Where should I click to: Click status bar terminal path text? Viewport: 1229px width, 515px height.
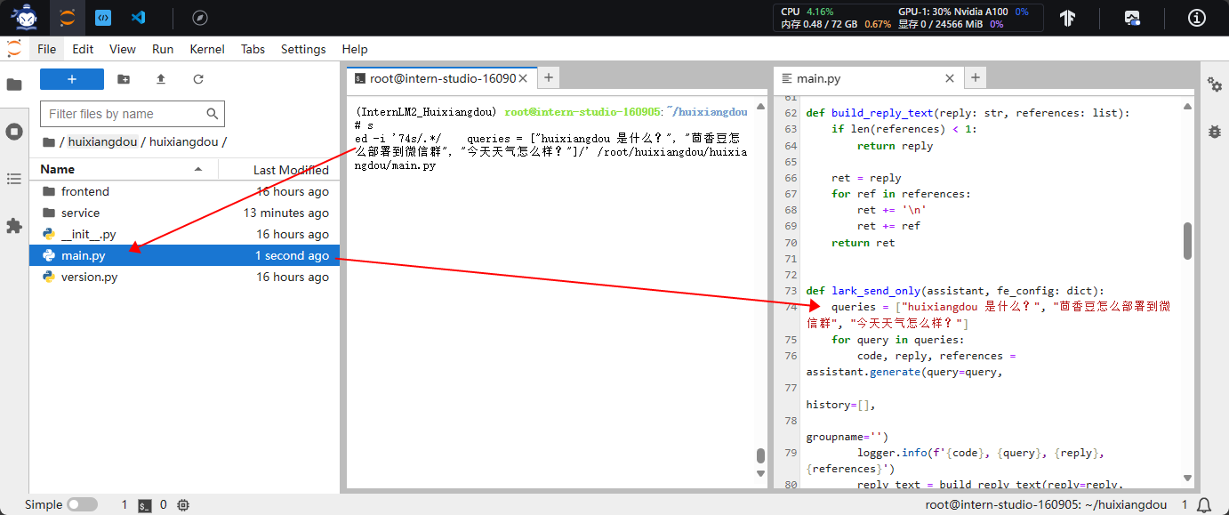(x=1046, y=504)
